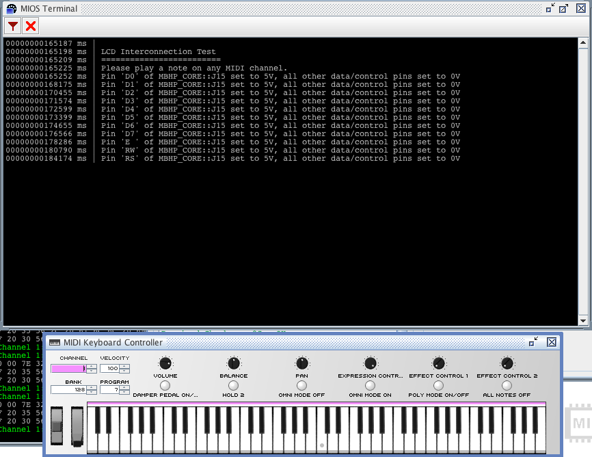Increase the Program value with up arrow
Image resolution: width=592 pixels, height=457 pixels.
[x=124, y=387]
